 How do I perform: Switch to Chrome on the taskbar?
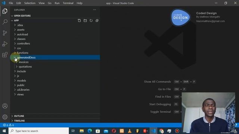pyautogui.click(x=161, y=131)
